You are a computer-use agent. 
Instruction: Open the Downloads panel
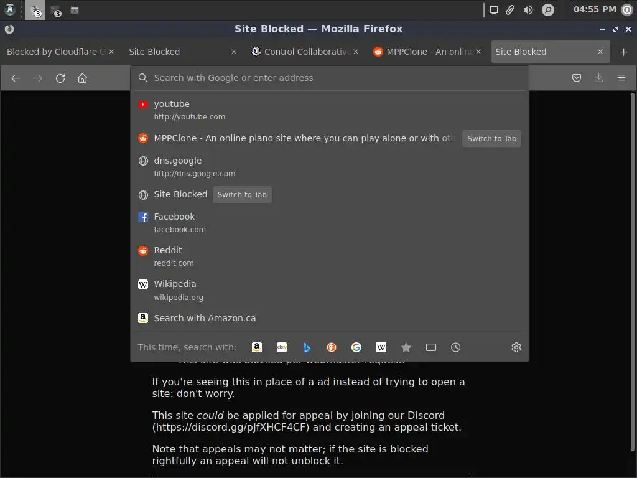599,78
